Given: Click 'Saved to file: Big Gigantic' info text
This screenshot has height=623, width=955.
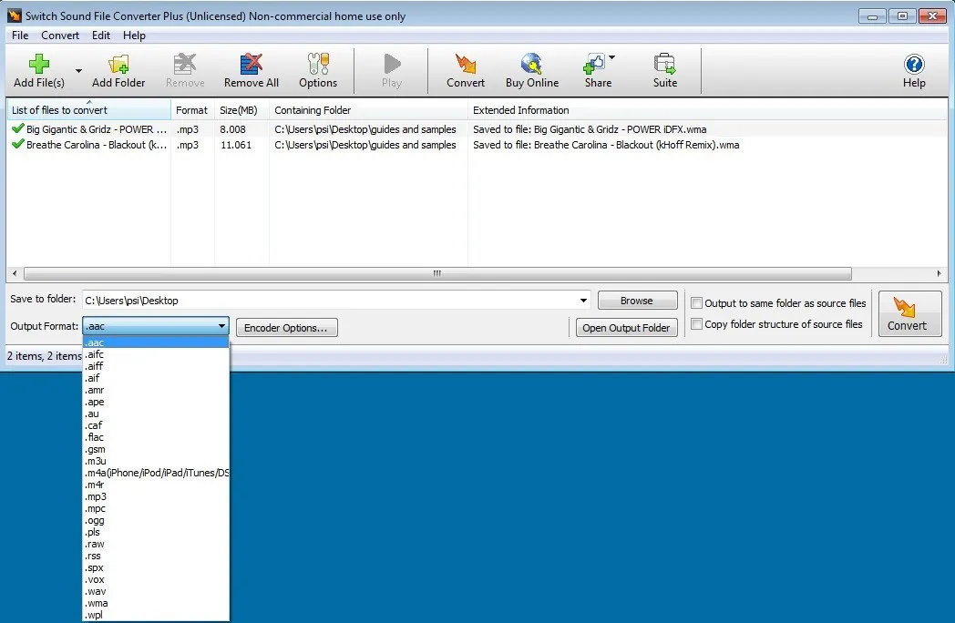Looking at the screenshot, I should point(590,129).
